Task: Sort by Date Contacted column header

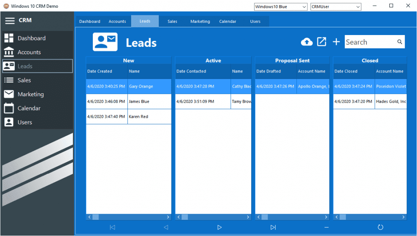Action: [203, 71]
